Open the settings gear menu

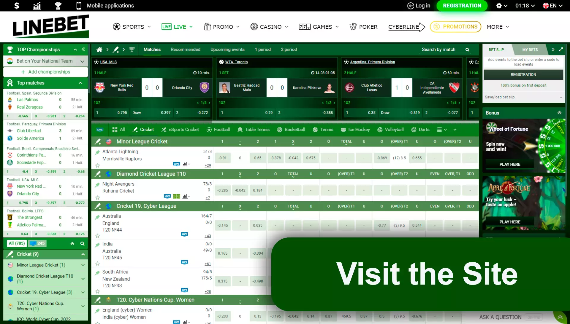[499, 6]
